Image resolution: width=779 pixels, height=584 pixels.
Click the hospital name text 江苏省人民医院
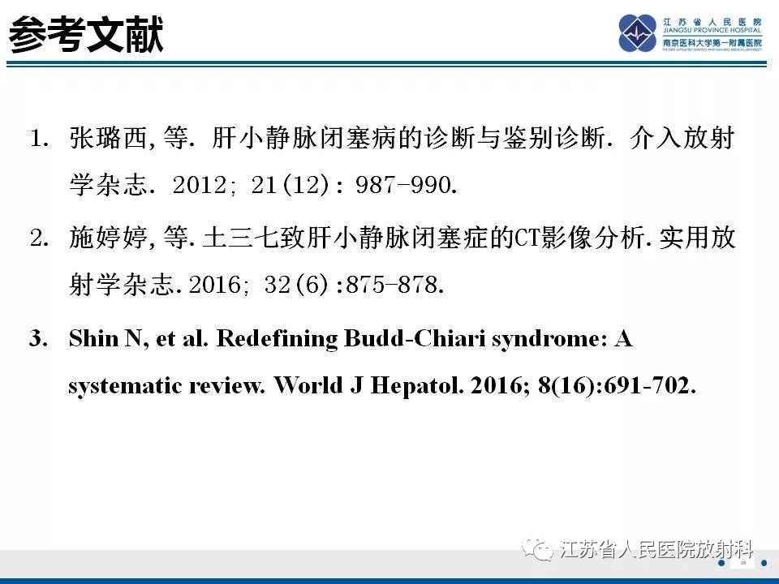tap(712, 22)
